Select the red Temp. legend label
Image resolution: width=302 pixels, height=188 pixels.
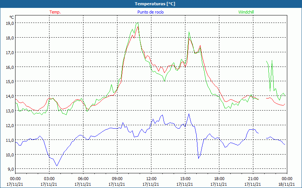click(55, 12)
